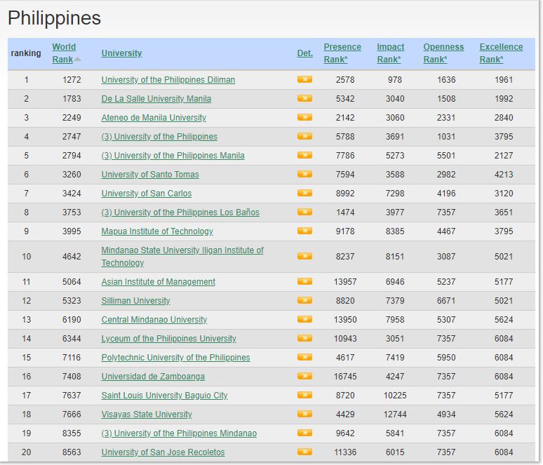Open University of the Philippines Diliman link
The width and height of the screenshot is (543, 465).
[168, 80]
